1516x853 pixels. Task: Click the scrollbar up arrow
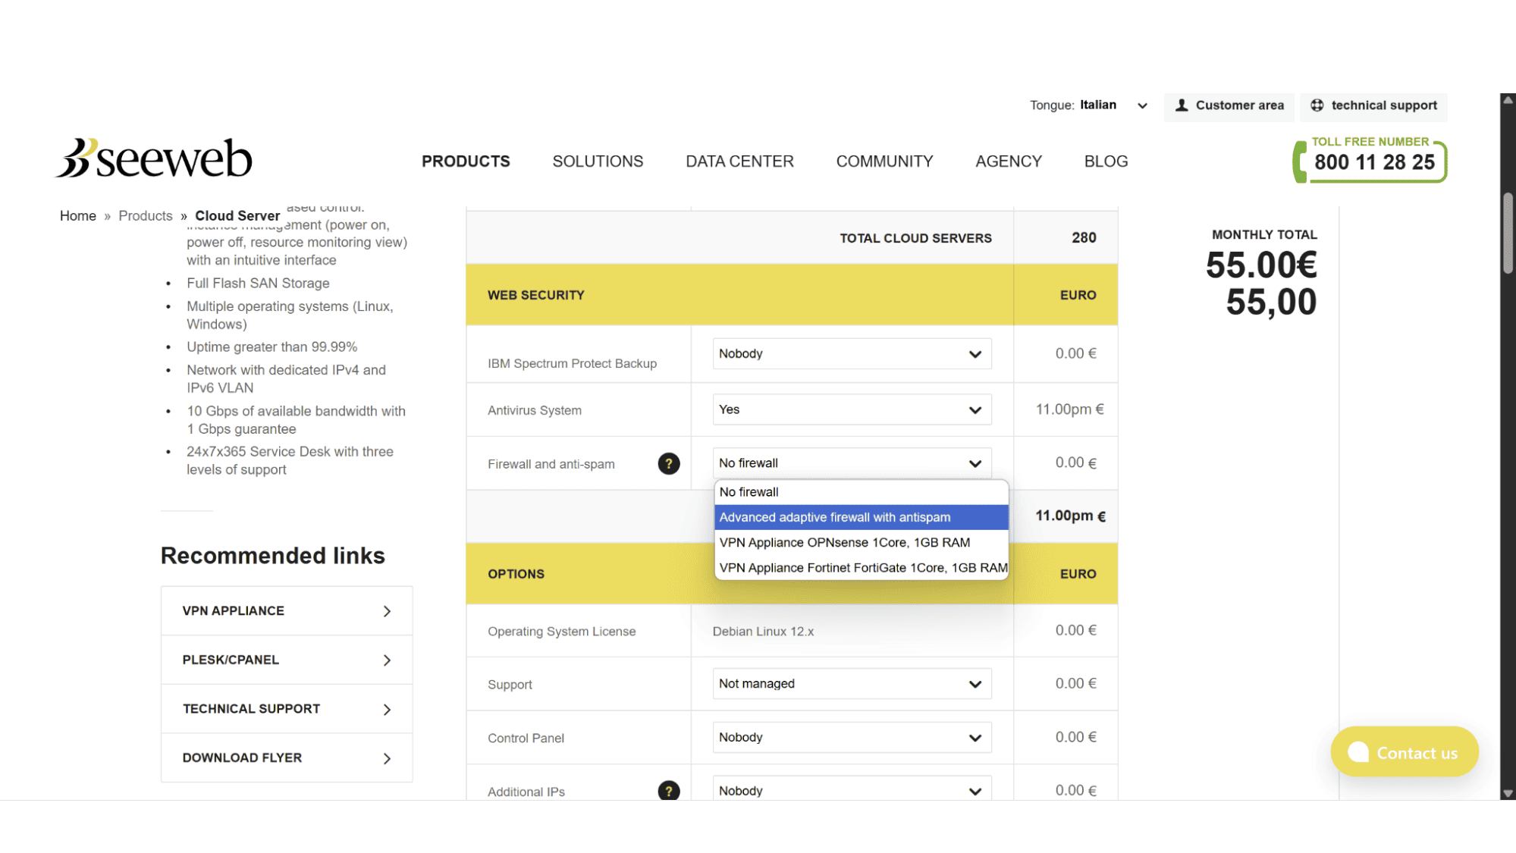click(x=1508, y=100)
